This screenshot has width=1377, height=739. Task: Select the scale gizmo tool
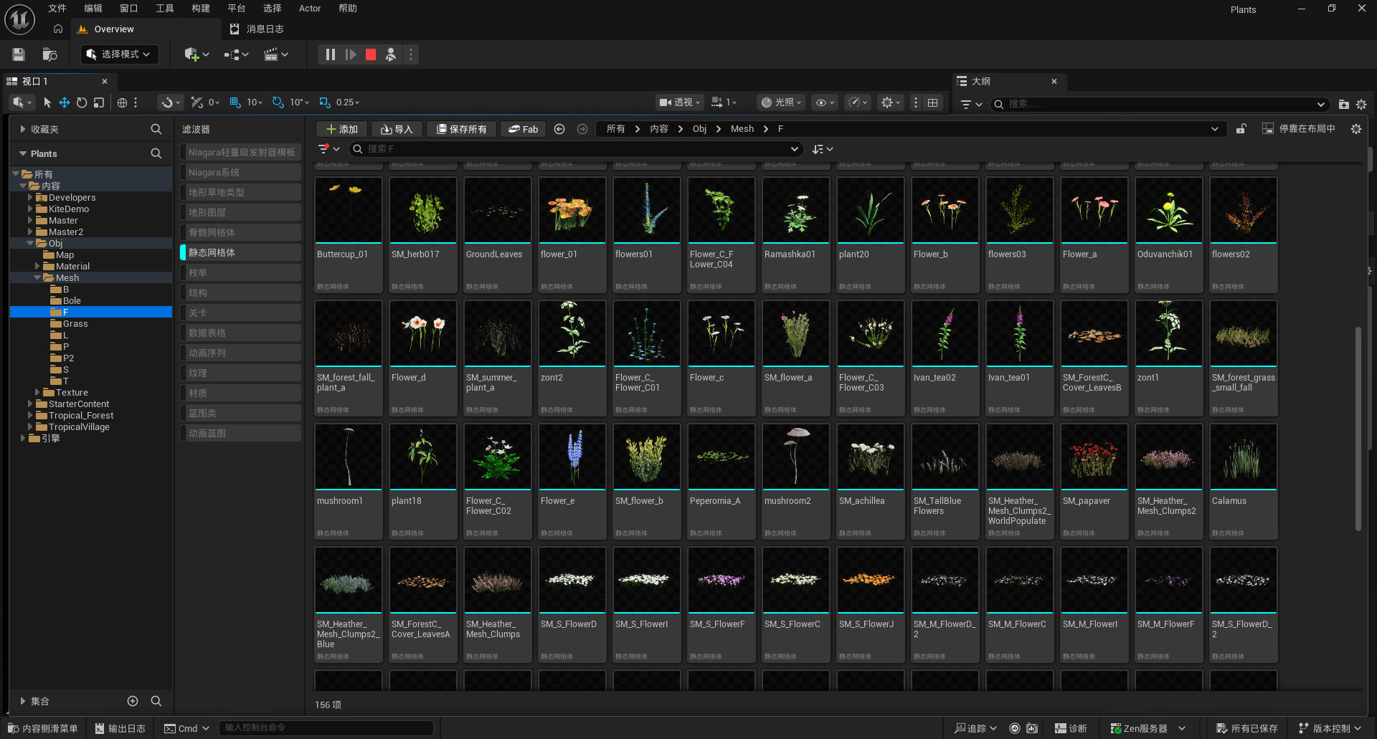pyautogui.click(x=99, y=102)
